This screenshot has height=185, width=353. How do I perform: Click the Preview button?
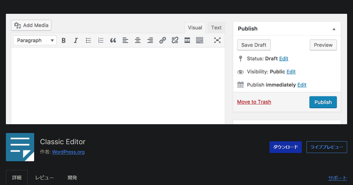[323, 45]
